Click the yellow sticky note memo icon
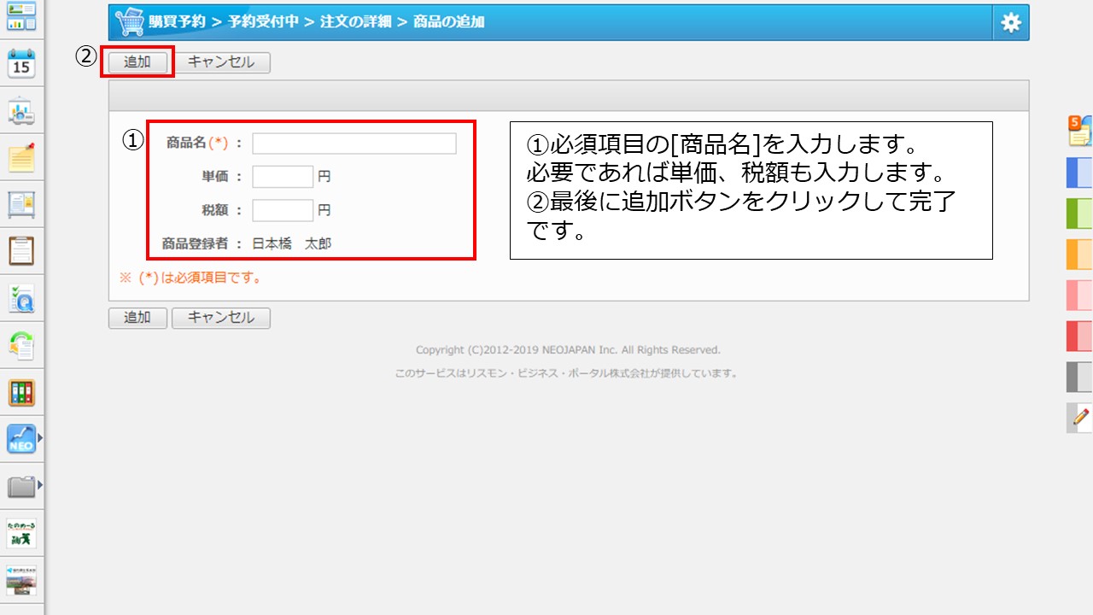Viewport: 1093px width, 615px height. tap(21, 157)
